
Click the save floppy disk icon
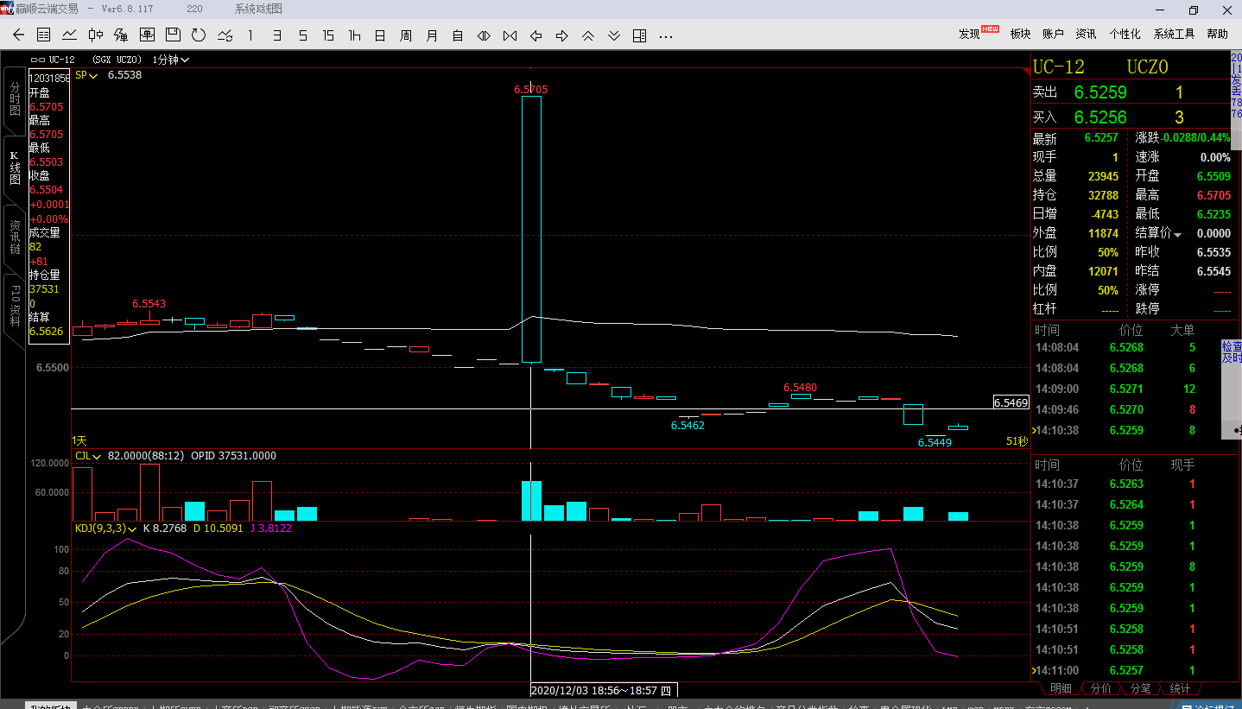point(173,35)
